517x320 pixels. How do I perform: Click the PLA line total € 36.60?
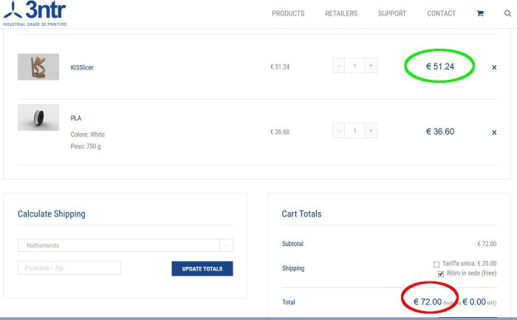[440, 132]
